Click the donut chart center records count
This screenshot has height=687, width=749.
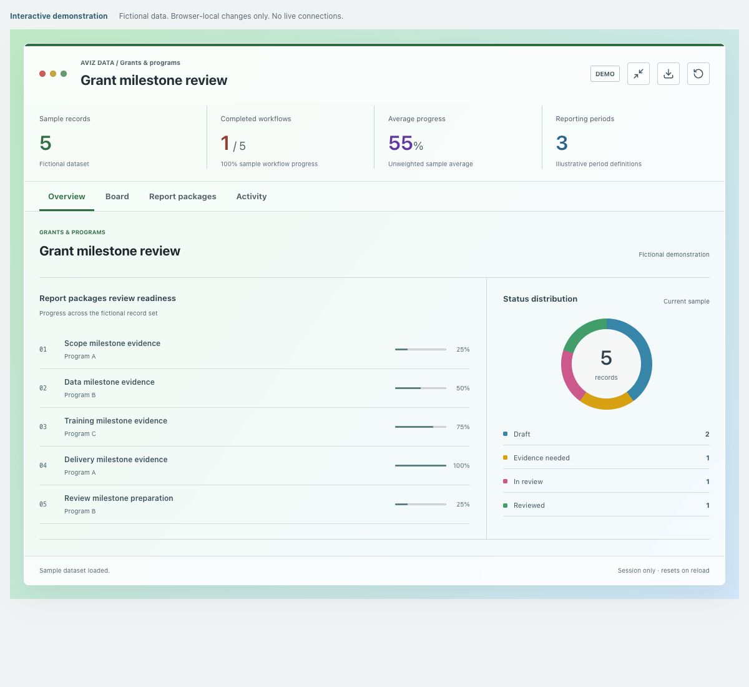tap(606, 364)
